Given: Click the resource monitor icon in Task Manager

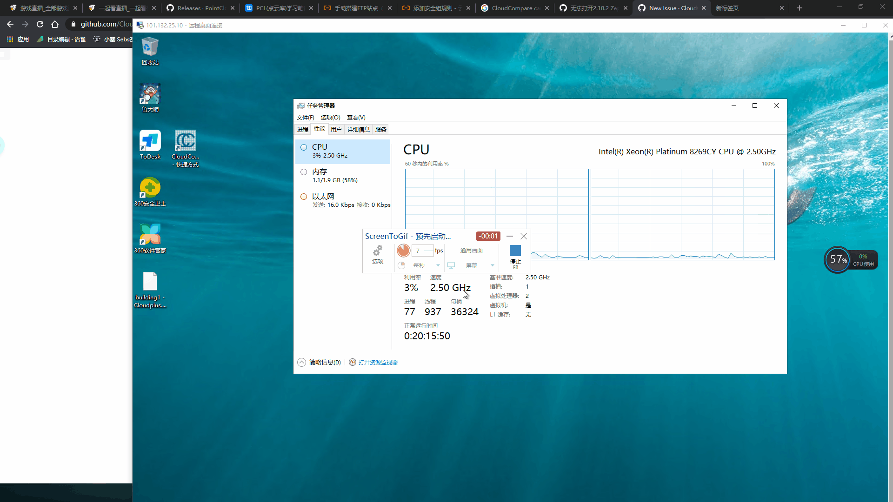Looking at the screenshot, I should [x=353, y=362].
